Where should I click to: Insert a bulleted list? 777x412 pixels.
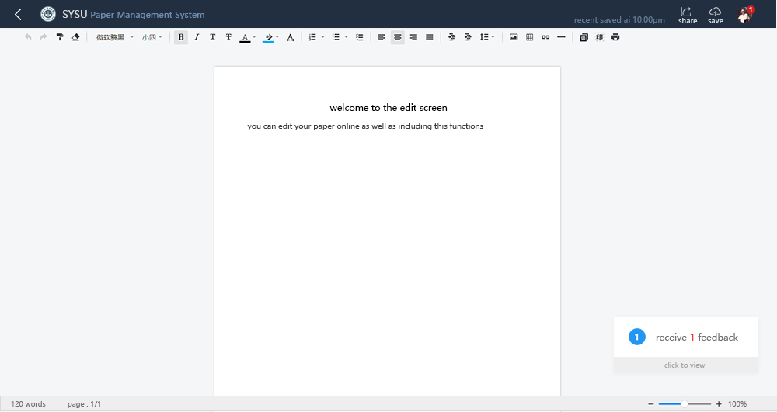click(336, 37)
